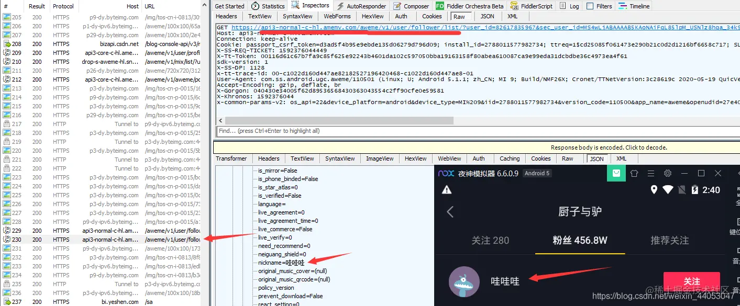740x306 pixels.
Task: Click session 208 green arrow icon
Action: (7, 44)
